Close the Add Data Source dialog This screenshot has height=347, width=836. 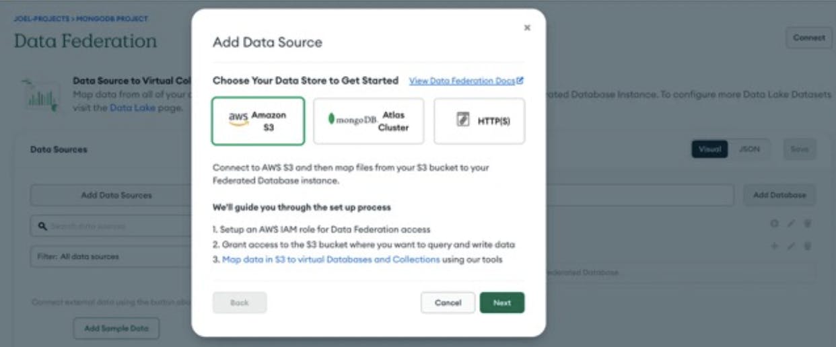[x=527, y=28]
